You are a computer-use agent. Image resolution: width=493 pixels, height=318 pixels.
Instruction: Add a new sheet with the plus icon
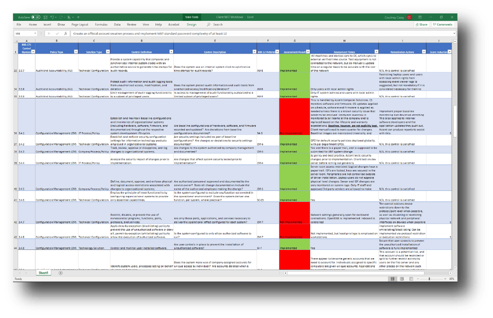coord(61,273)
